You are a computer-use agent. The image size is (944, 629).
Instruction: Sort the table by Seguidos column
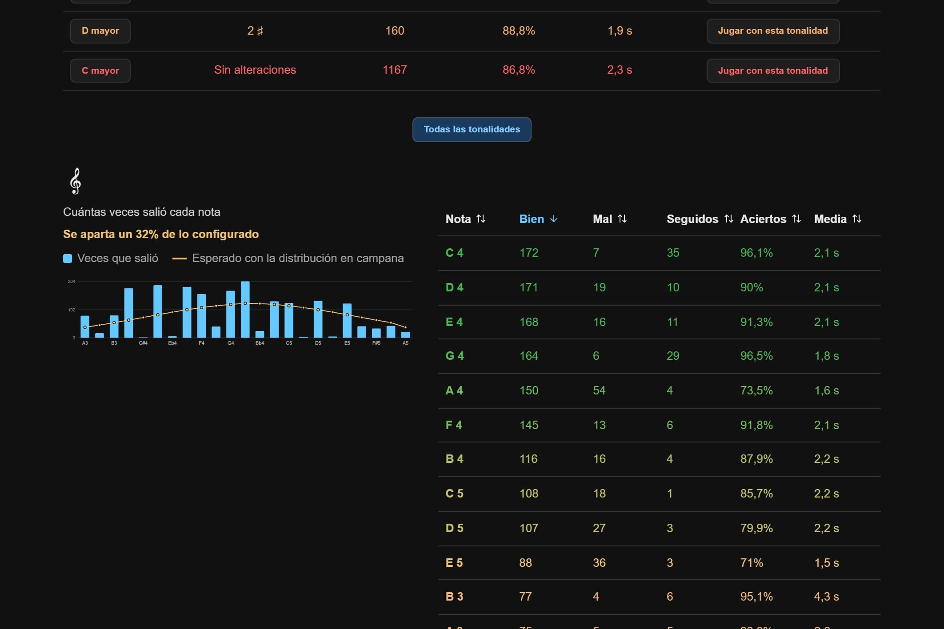click(x=700, y=219)
